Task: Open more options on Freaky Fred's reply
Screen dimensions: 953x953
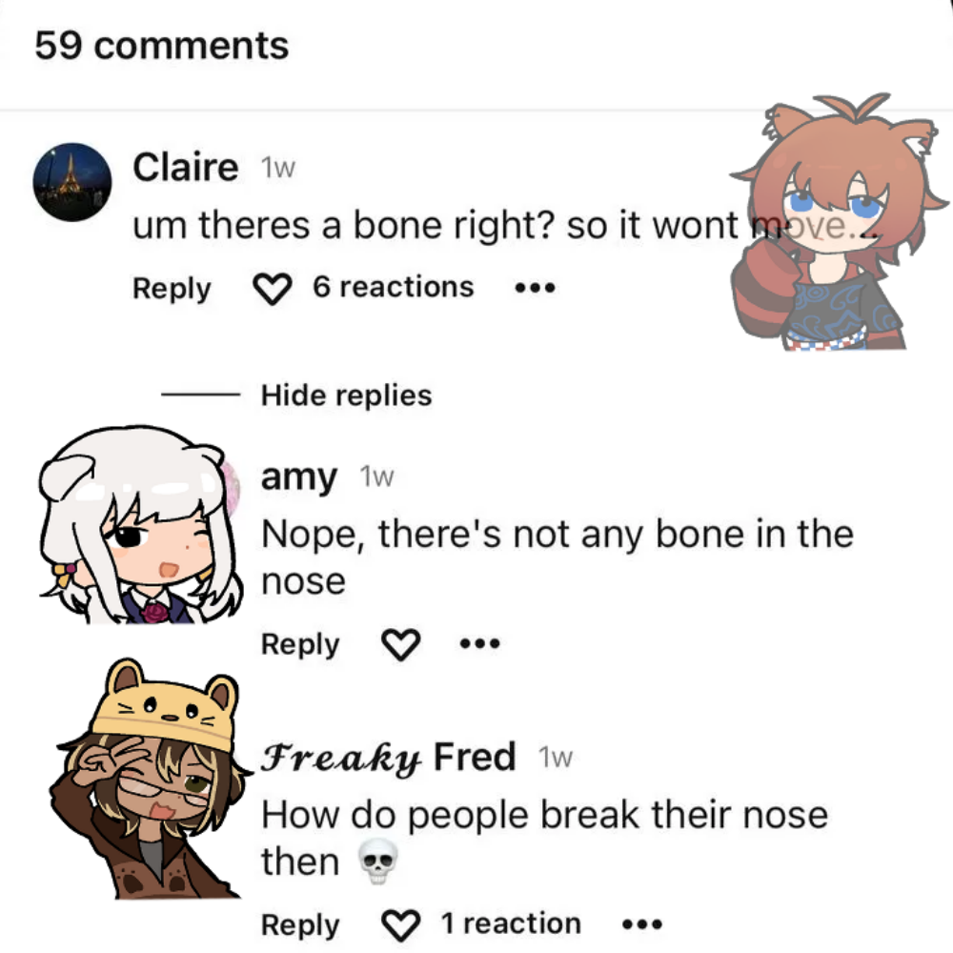Action: pyautogui.click(x=642, y=925)
